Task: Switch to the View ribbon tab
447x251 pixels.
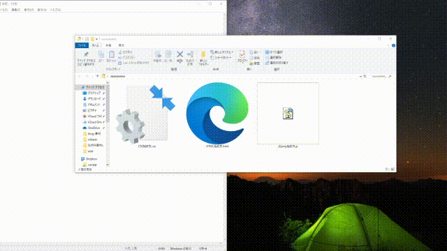Action: 121,45
